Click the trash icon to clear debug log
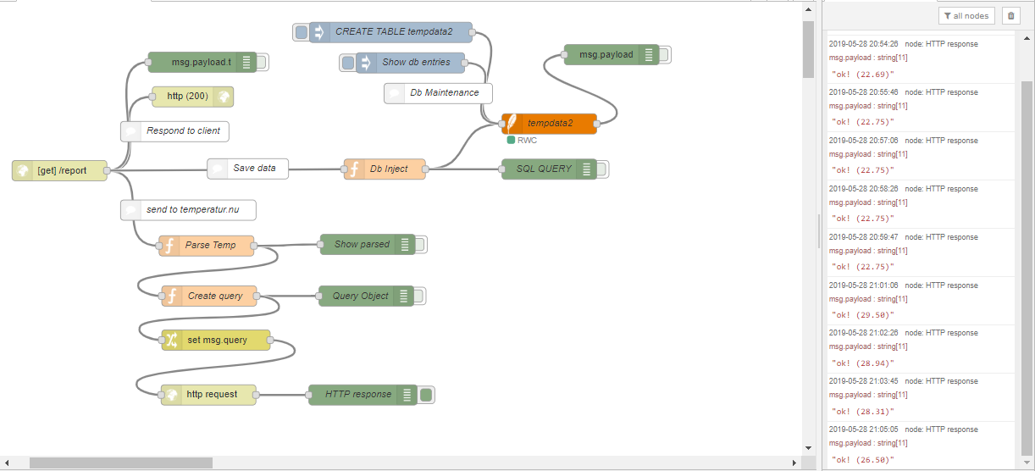 (1010, 15)
